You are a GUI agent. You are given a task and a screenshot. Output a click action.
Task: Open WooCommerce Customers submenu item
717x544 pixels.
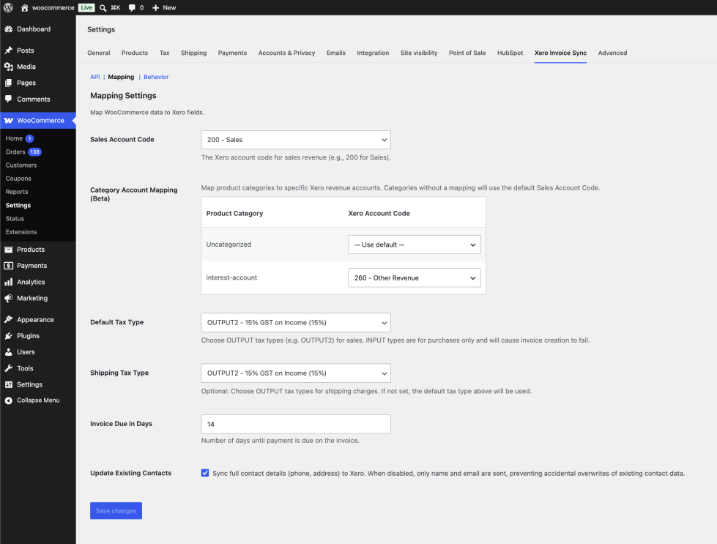tap(21, 165)
